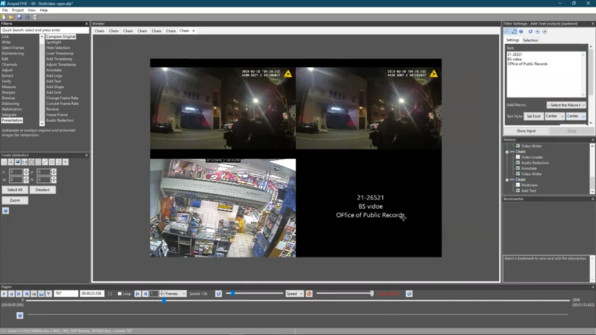Close the History panel
The width and height of the screenshot is (596, 335).
[593, 140]
